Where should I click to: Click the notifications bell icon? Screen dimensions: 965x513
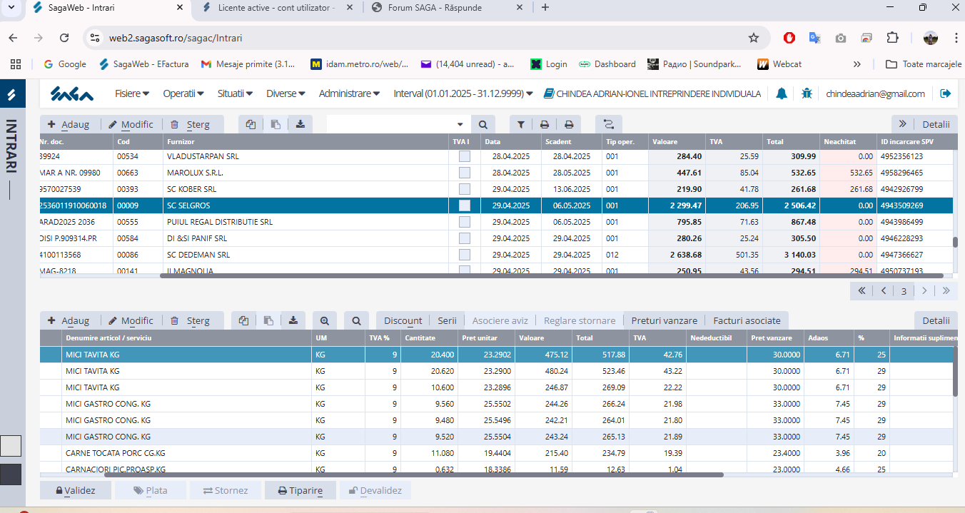tap(782, 93)
